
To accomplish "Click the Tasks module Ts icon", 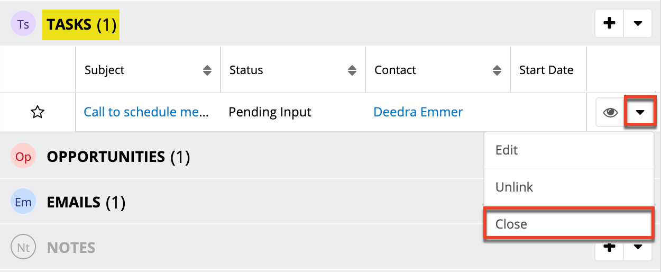I will (x=23, y=24).
